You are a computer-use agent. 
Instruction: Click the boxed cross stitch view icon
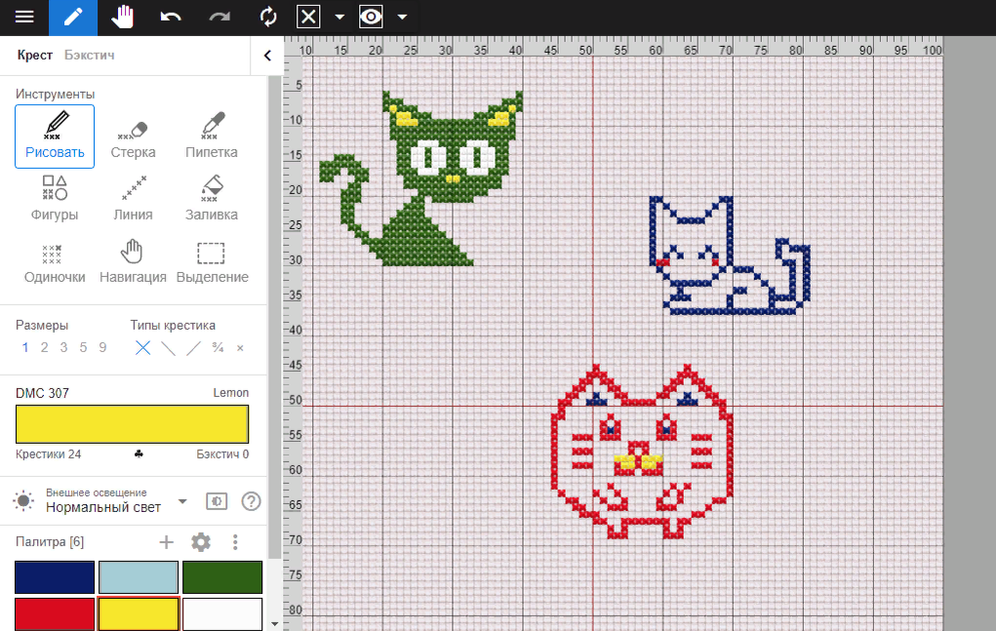(308, 18)
